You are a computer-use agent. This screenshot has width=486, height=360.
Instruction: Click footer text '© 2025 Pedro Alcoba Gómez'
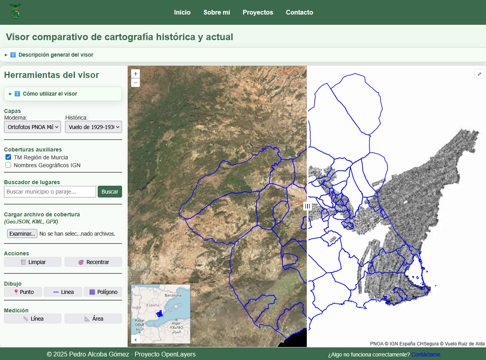(x=88, y=354)
